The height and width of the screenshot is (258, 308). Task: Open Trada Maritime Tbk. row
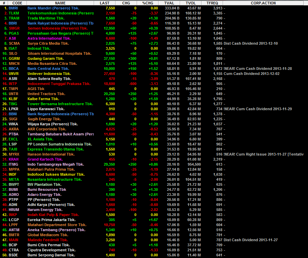point(154,18)
